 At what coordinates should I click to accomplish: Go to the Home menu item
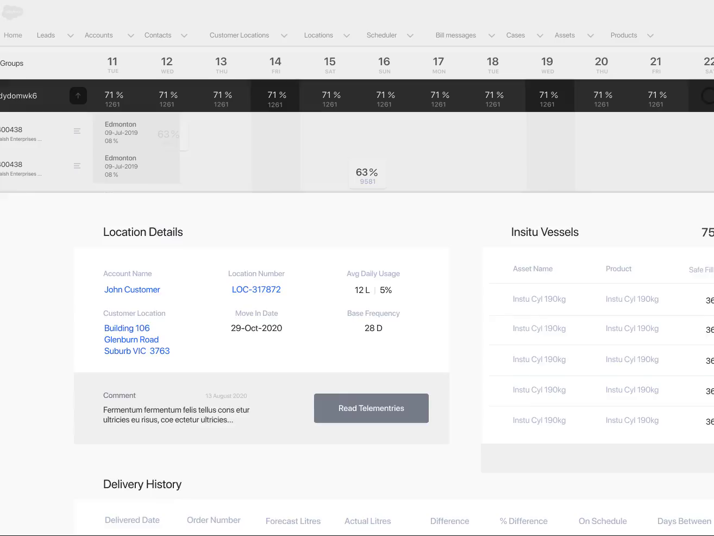coord(12,35)
